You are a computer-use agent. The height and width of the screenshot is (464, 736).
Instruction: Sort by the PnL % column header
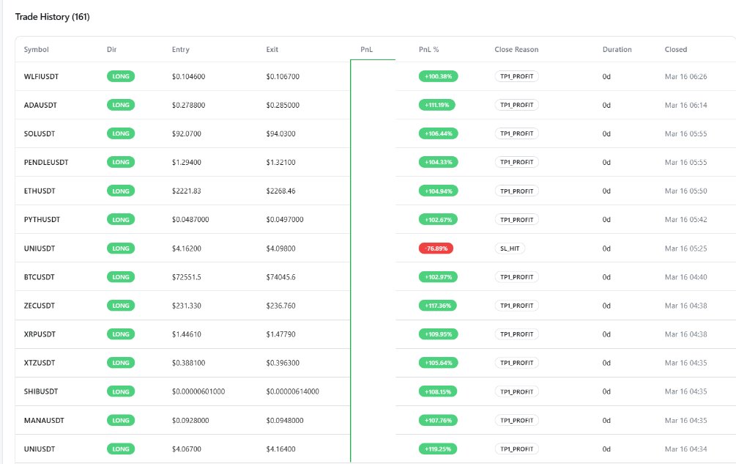point(428,50)
